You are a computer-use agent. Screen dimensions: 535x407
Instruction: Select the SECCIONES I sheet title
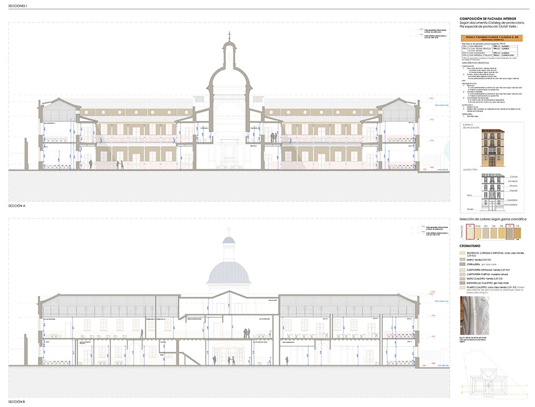pos(18,5)
